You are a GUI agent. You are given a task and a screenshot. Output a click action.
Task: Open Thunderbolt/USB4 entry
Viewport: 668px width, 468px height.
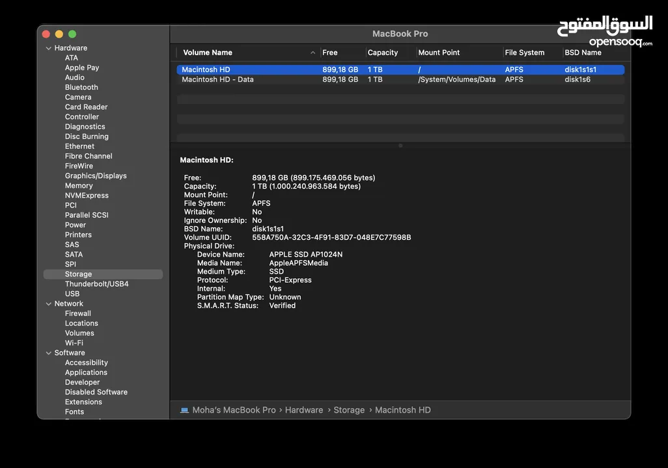[x=97, y=284]
